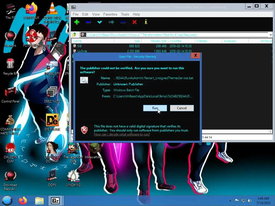
Task: Select the Network desktop icon
Action: pos(10,39)
